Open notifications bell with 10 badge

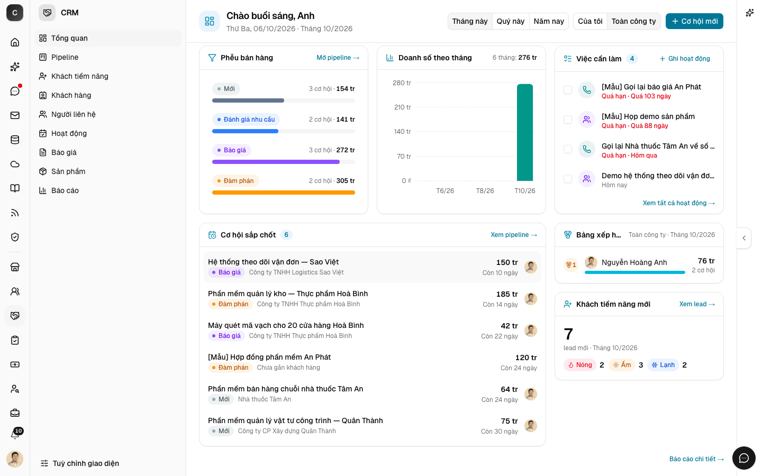[15, 435]
